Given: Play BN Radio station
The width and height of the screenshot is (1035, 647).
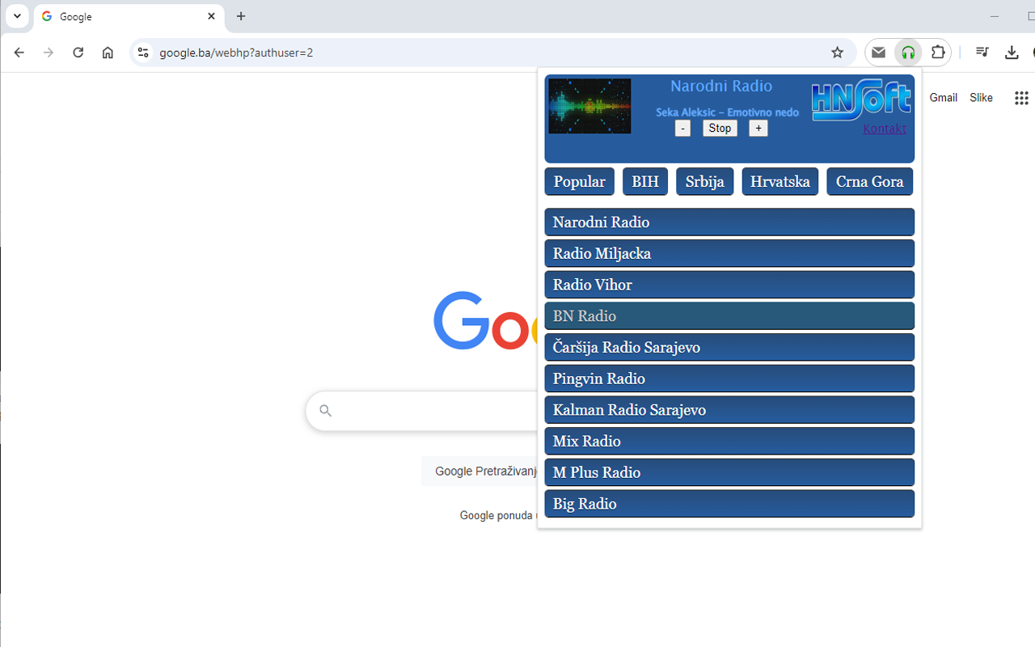Looking at the screenshot, I should 729,316.
